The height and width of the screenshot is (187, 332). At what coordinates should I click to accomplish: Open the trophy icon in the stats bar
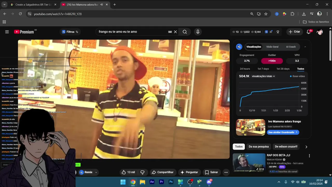tap(278, 32)
